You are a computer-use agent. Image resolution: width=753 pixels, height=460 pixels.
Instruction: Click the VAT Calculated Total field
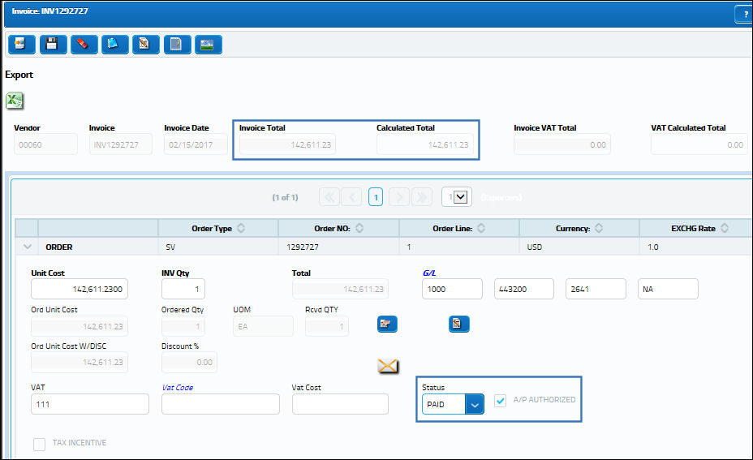[699, 144]
